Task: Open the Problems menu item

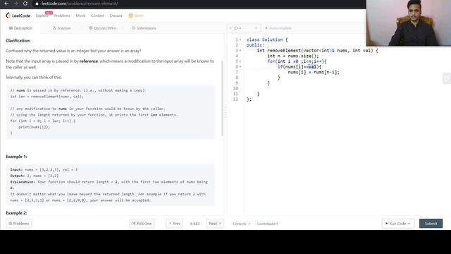Action: pos(62,16)
